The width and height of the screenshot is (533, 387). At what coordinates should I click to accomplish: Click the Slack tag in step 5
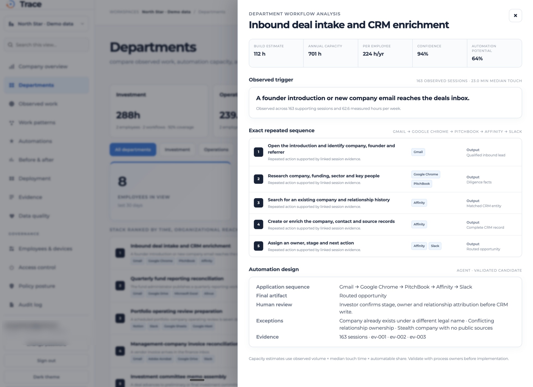point(435,246)
